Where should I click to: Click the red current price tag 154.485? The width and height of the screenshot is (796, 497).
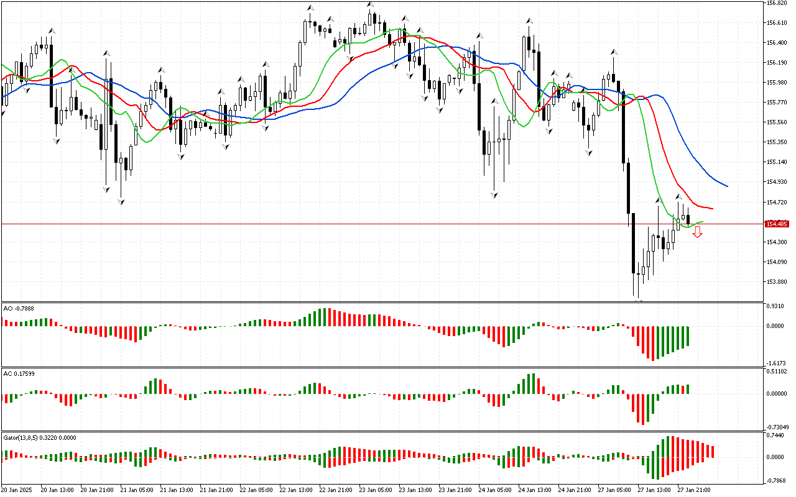tap(777, 224)
